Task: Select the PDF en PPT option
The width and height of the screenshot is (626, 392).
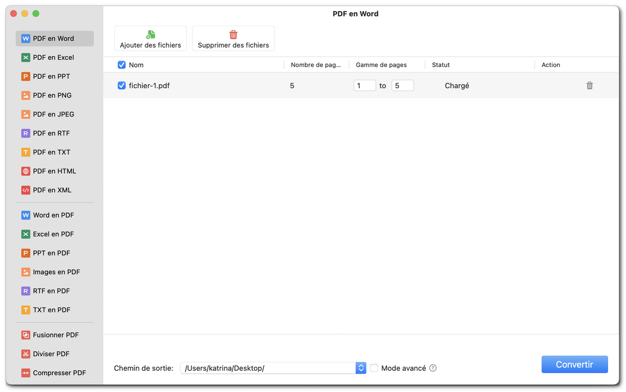Action: tap(51, 76)
